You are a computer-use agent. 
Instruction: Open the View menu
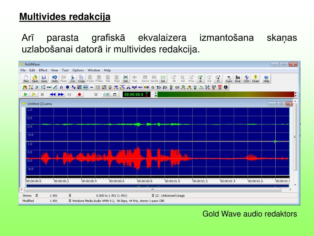54,70
